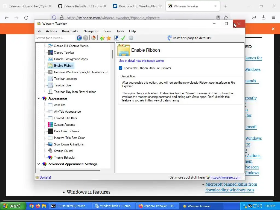Open File Explorer folder icon on taskbar
The width and height of the screenshot is (280, 210).
(44, 206)
